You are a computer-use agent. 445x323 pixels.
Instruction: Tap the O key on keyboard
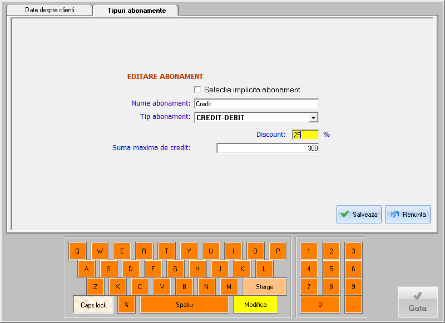click(255, 251)
